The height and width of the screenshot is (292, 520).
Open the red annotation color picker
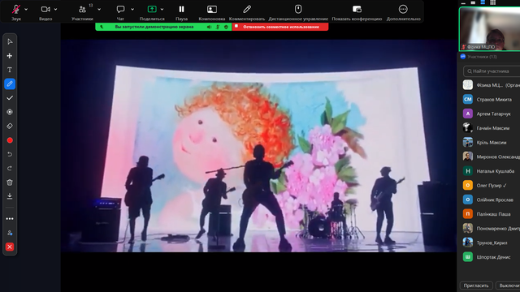click(10, 140)
